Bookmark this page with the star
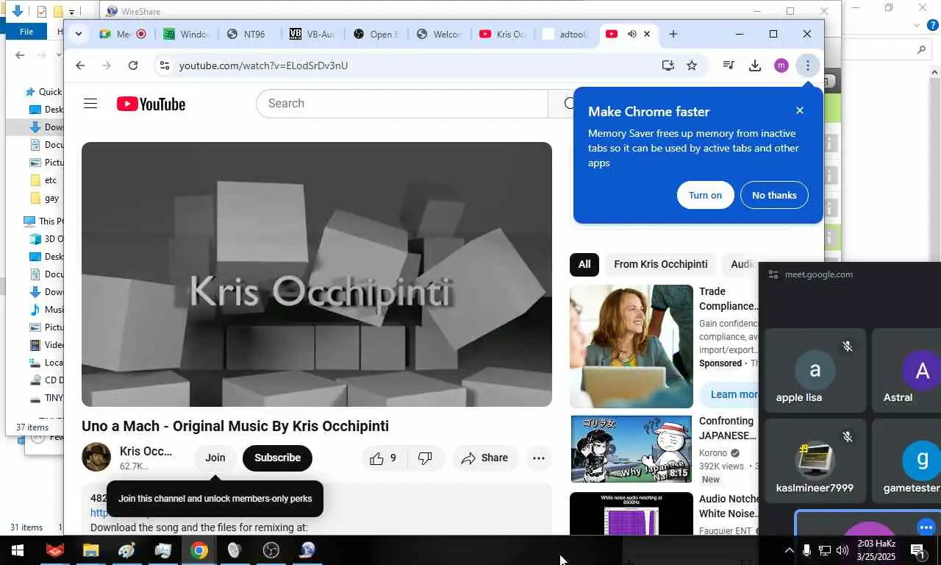Image resolution: width=941 pixels, height=565 pixels. point(692,65)
